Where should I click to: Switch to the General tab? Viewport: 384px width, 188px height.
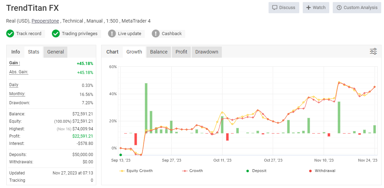pyautogui.click(x=55, y=52)
